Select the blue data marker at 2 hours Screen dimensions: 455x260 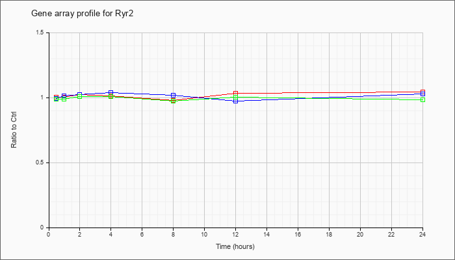(x=79, y=94)
